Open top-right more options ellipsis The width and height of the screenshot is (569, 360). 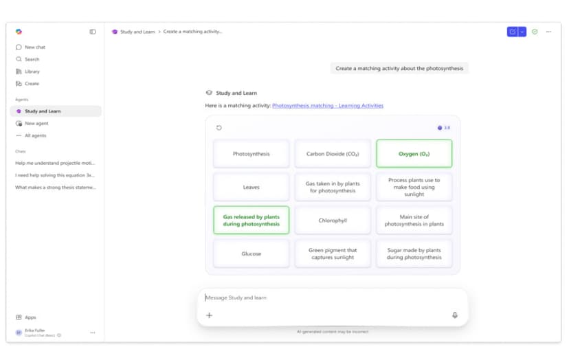[x=548, y=32]
